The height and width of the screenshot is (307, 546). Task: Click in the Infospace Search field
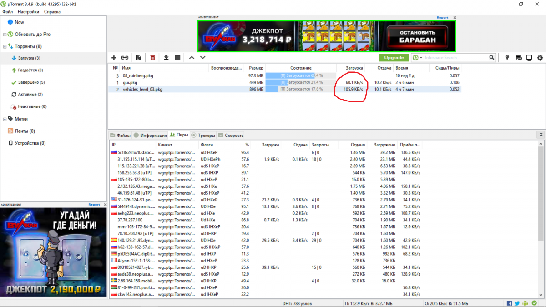[456, 58]
